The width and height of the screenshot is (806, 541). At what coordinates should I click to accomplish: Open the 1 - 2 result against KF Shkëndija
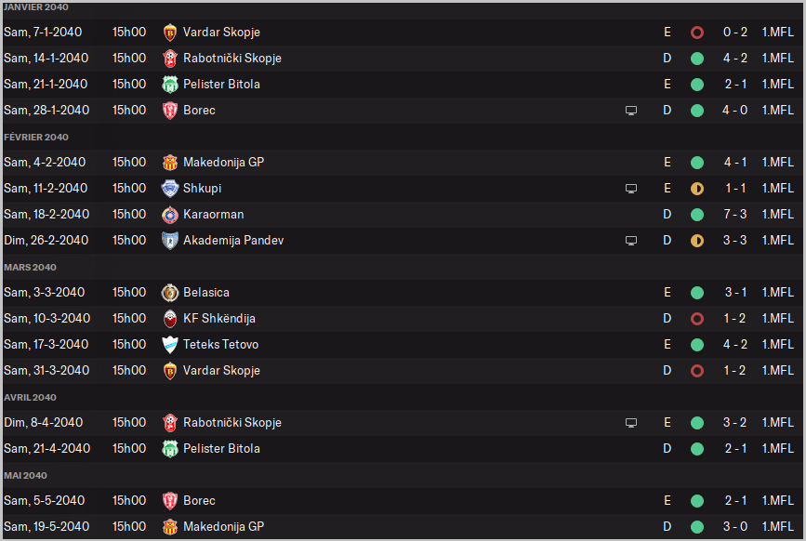(x=735, y=318)
